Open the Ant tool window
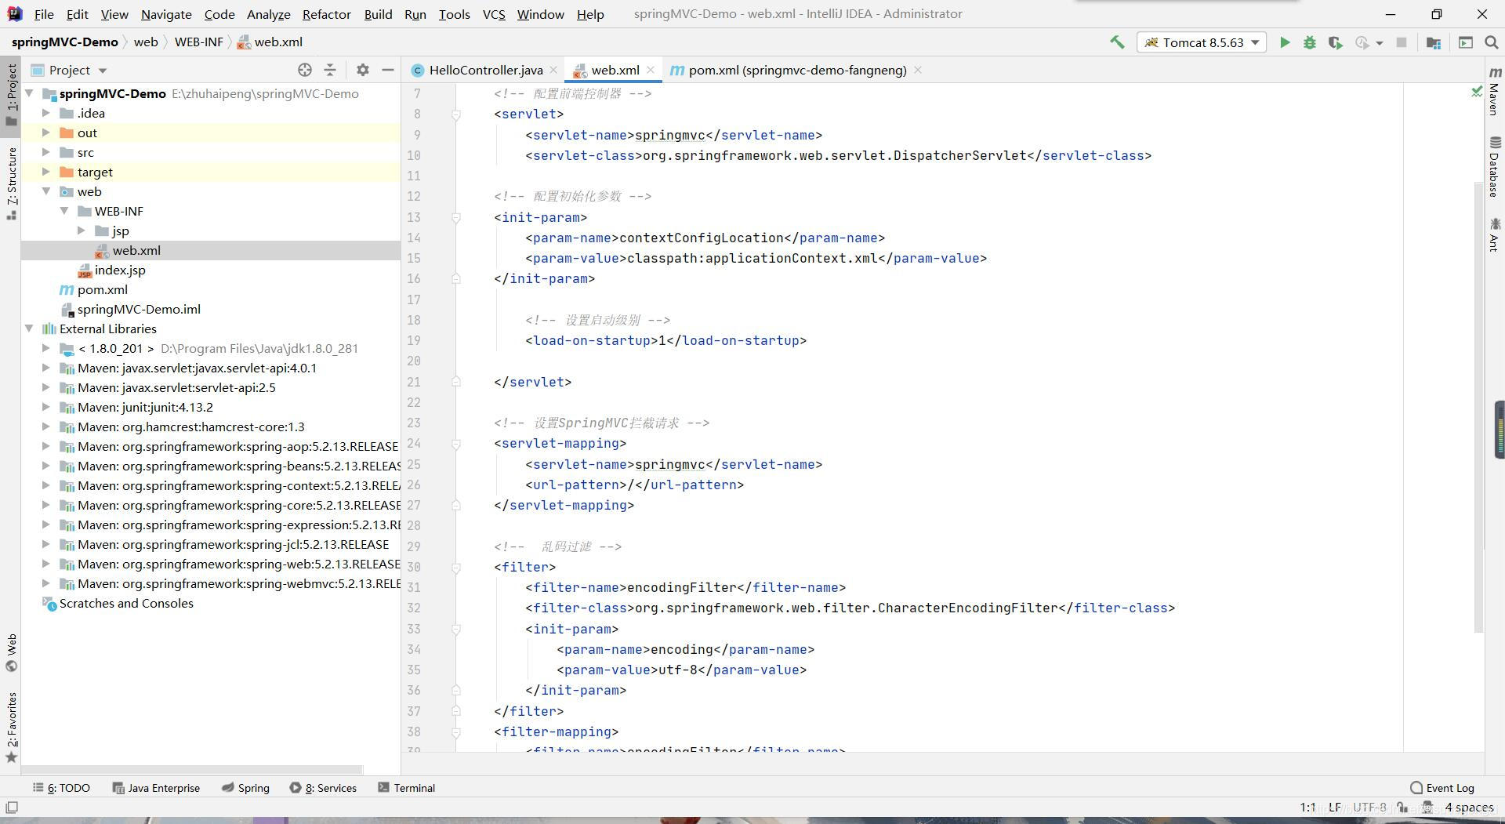1505x824 pixels. coord(1495,235)
